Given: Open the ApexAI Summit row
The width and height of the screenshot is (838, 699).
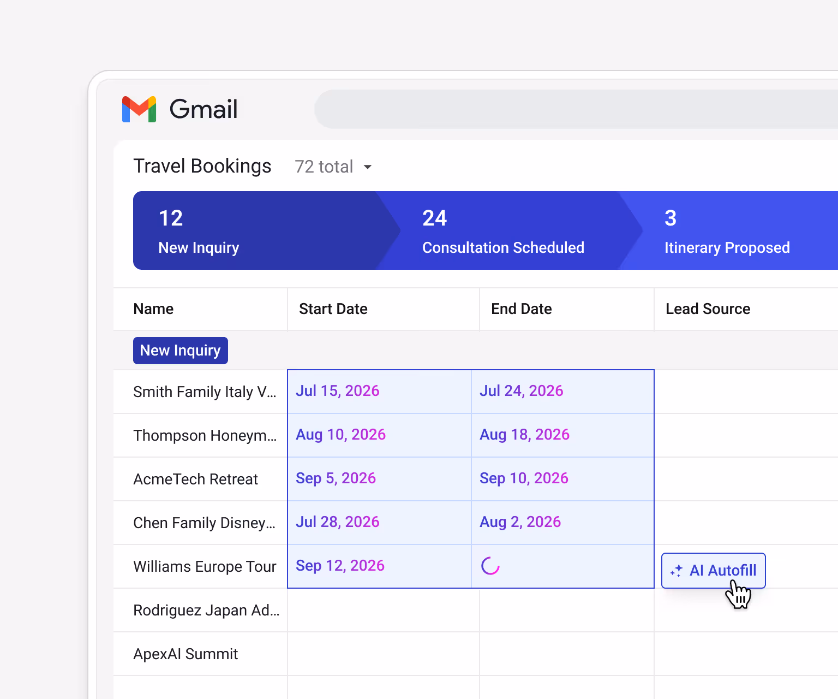Looking at the screenshot, I should pyautogui.click(x=185, y=654).
